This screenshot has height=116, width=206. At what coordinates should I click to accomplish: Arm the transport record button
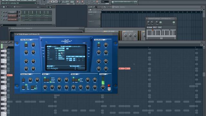59,2
